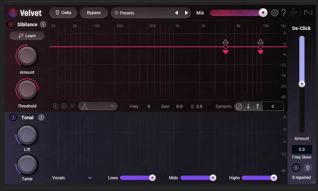Click the "De-Click" heading text

(x=301, y=28)
